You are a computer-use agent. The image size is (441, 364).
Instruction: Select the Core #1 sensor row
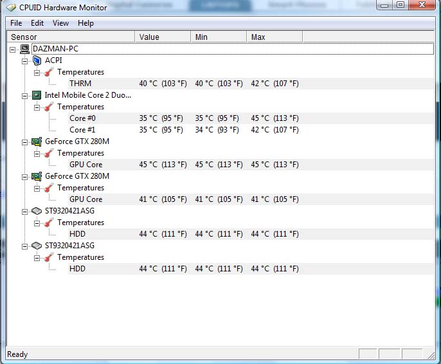coord(250,130)
